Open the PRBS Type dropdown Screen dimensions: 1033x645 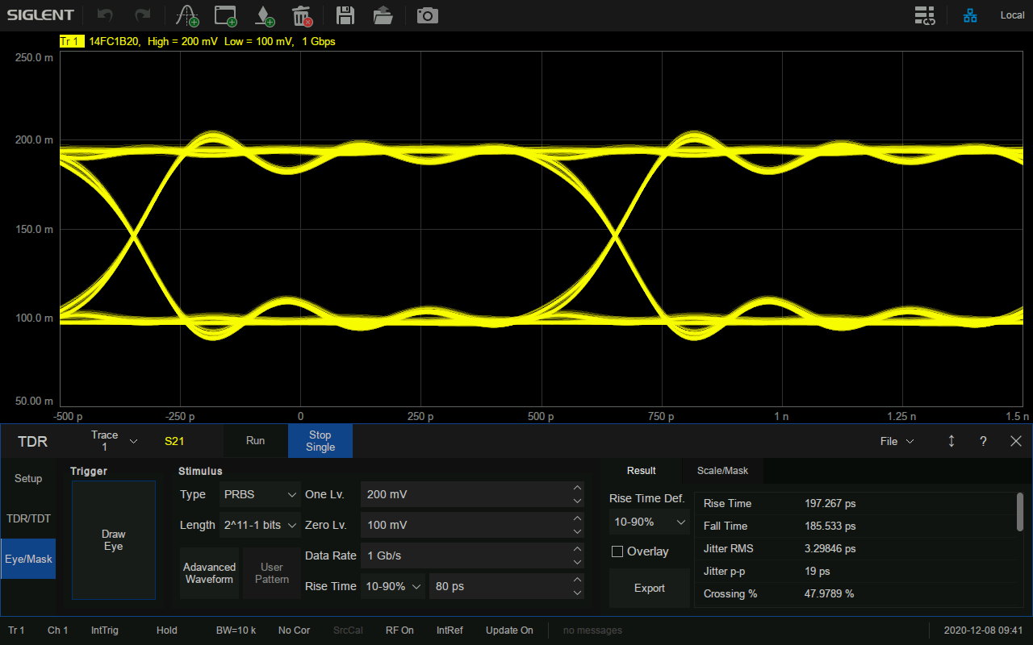click(260, 494)
